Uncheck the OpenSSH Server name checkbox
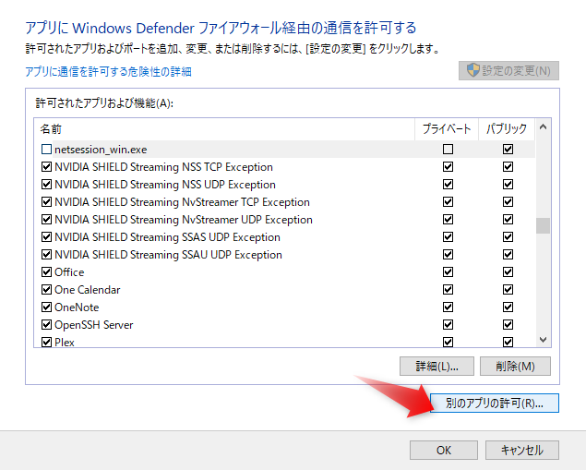Screen dimensions: 586x470 (46, 324)
